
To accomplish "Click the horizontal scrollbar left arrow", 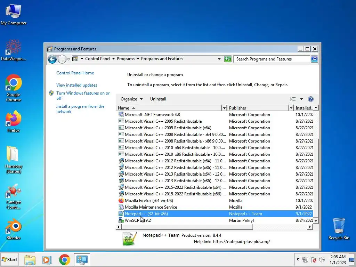I will [118, 227].
